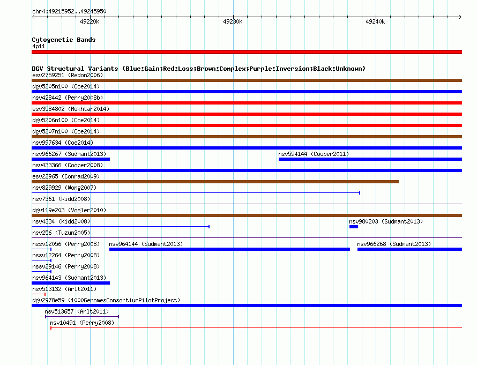Image resolution: width=477 pixels, height=365 pixels.
Task: Open the esv22965 (Conrad2009) brown variant bar
Action: [215, 182]
